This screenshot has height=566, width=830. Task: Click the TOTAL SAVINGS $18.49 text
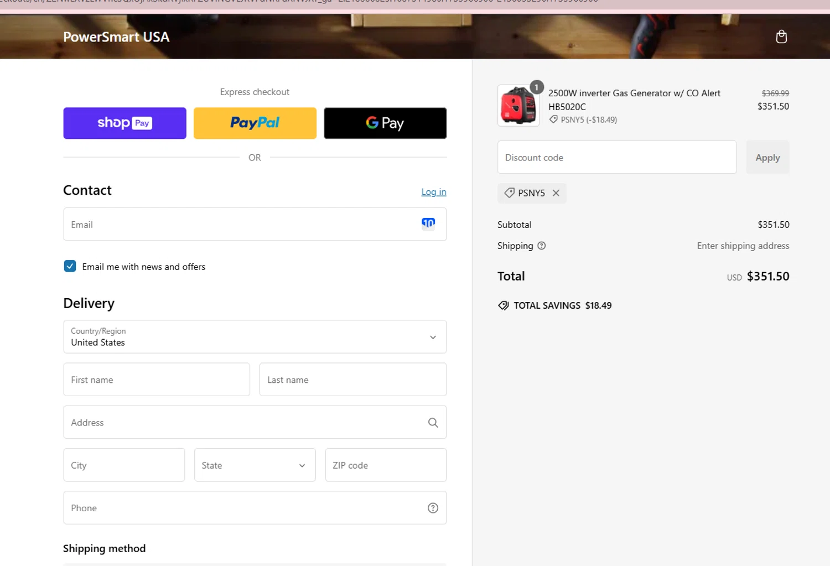click(x=563, y=305)
